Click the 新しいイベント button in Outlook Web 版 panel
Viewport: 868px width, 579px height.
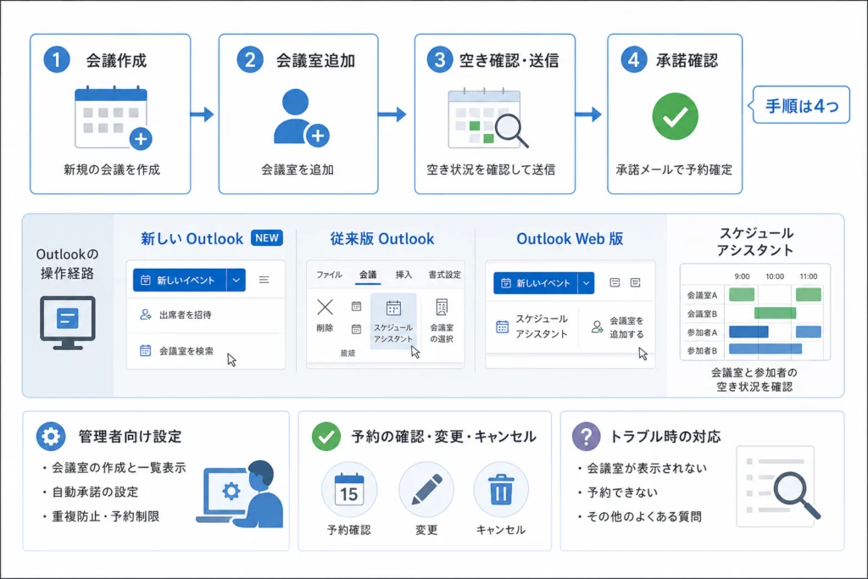(536, 283)
